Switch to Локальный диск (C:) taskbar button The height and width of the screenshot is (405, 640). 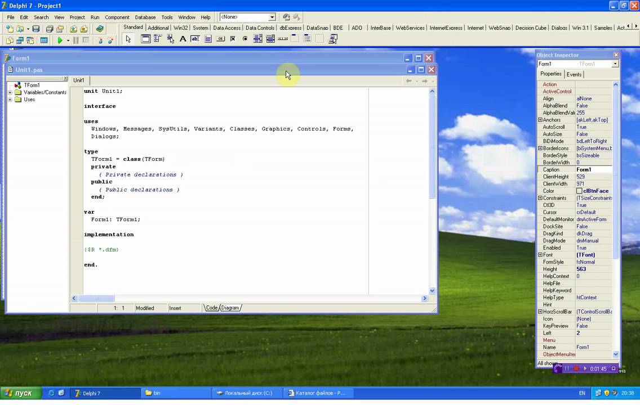click(x=247, y=393)
